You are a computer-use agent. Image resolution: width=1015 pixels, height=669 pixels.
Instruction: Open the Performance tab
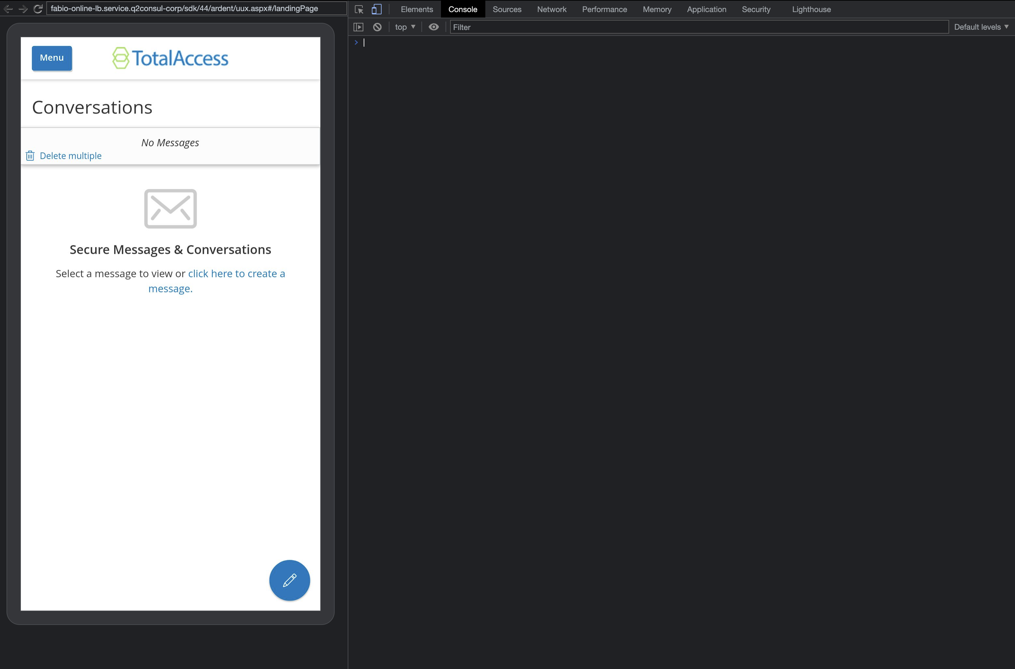(604, 9)
